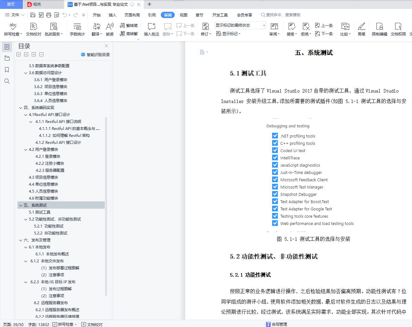Insert a comment with 插入批注
Viewport: 412px width, 327px height.
[152, 29]
